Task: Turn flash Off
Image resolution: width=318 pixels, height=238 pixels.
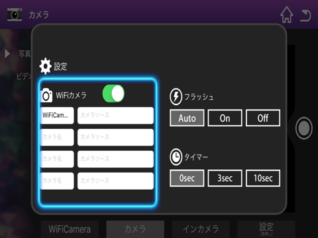Action: (263, 118)
